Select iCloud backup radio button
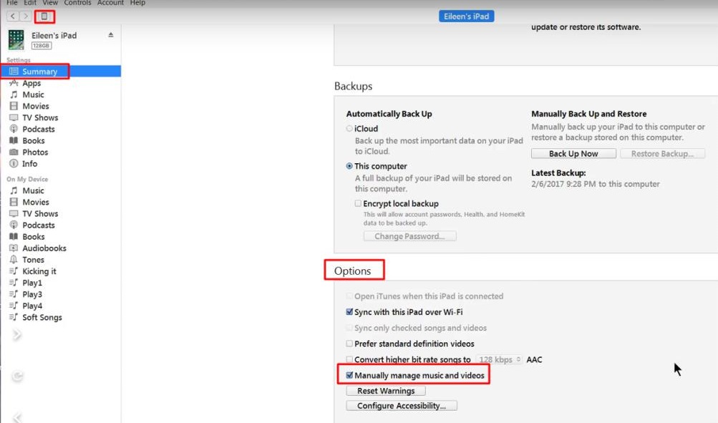The width and height of the screenshot is (718, 423). 349,129
